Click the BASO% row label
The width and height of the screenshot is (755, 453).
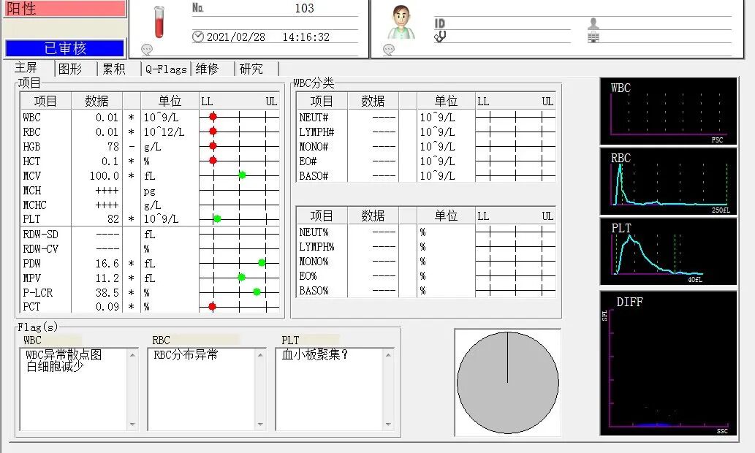tap(314, 291)
